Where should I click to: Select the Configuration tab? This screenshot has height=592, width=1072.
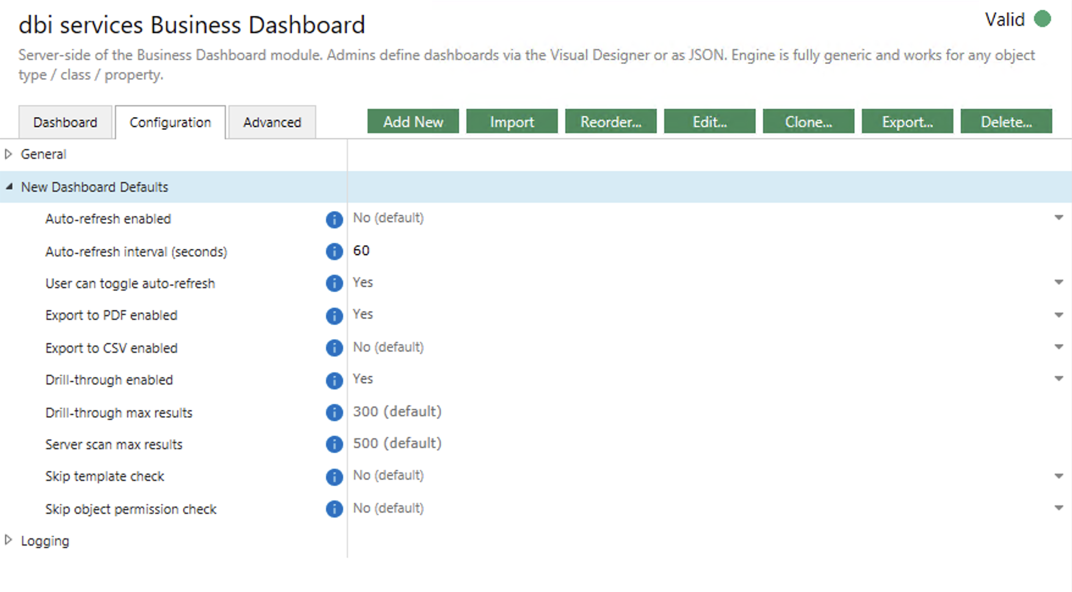click(x=170, y=122)
